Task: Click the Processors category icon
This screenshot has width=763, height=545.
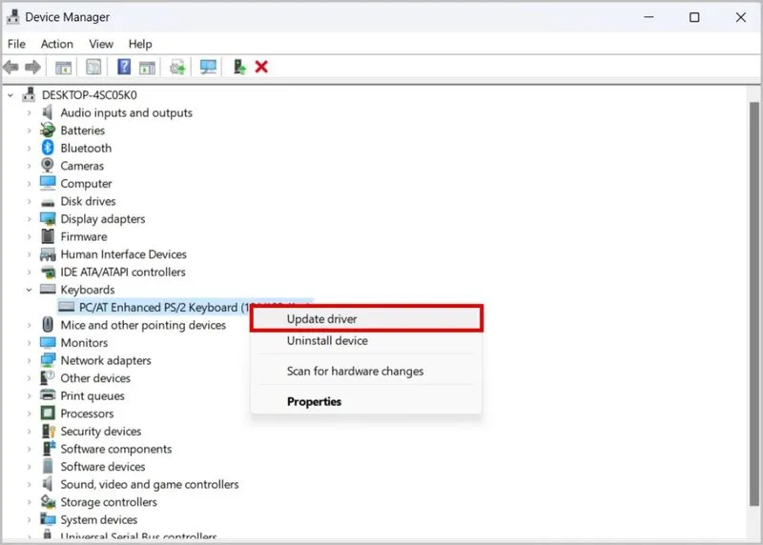Action: tap(48, 414)
